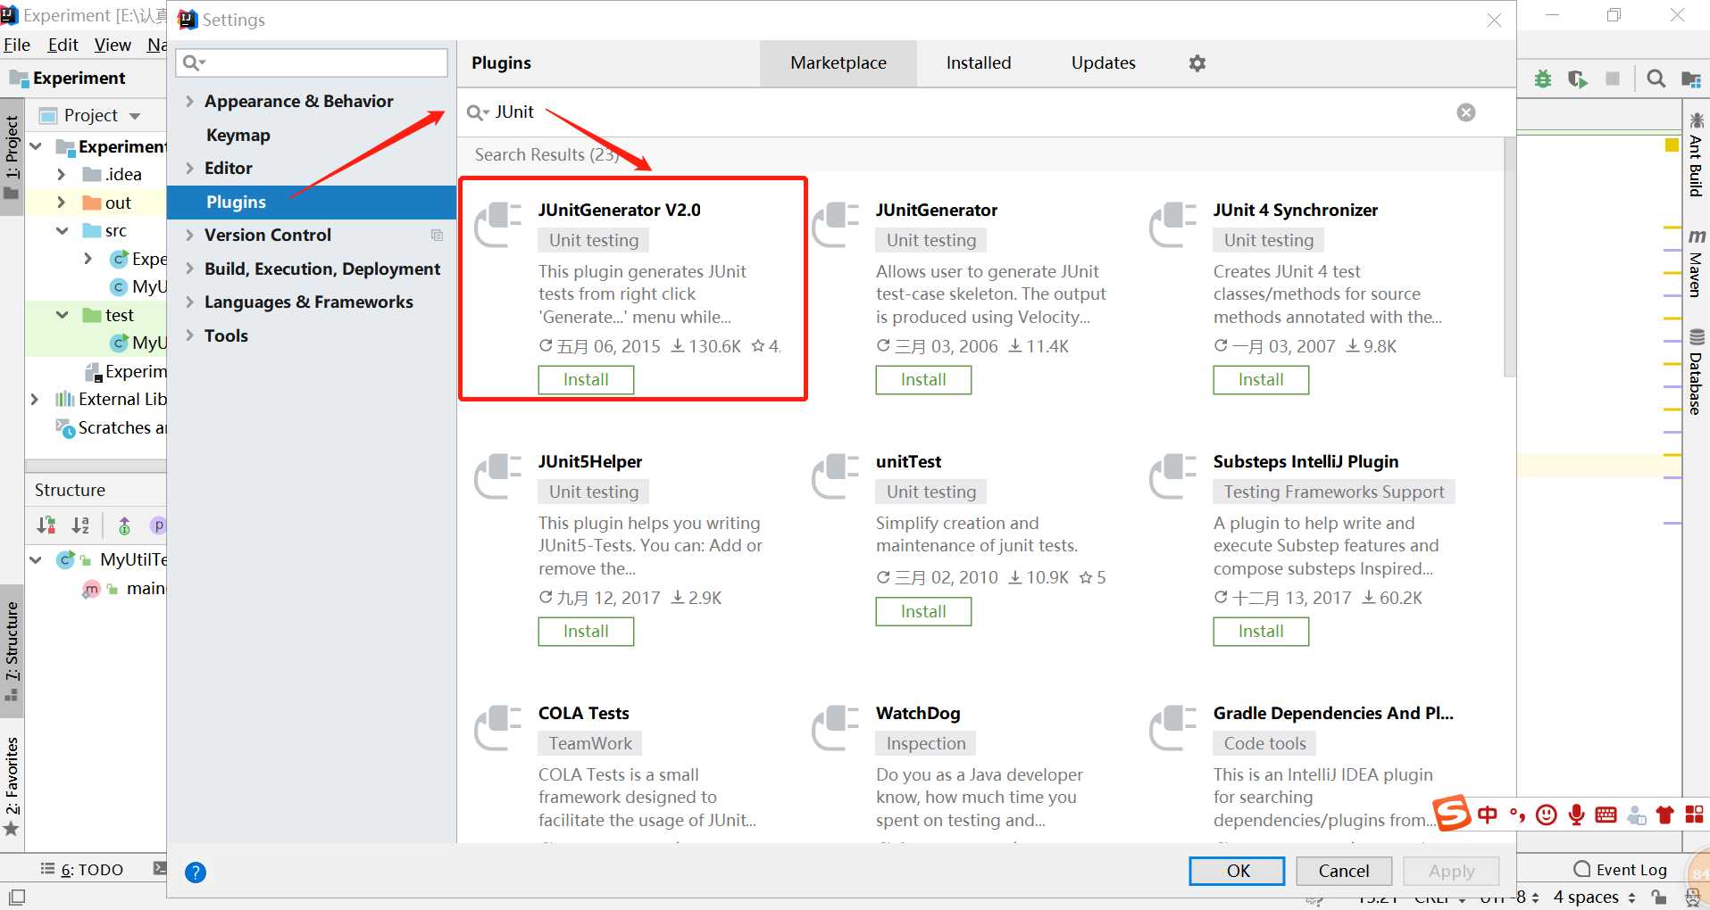Toggle Sogou Chinese/English mode icon
This screenshot has width=1710, height=910.
1488,815
